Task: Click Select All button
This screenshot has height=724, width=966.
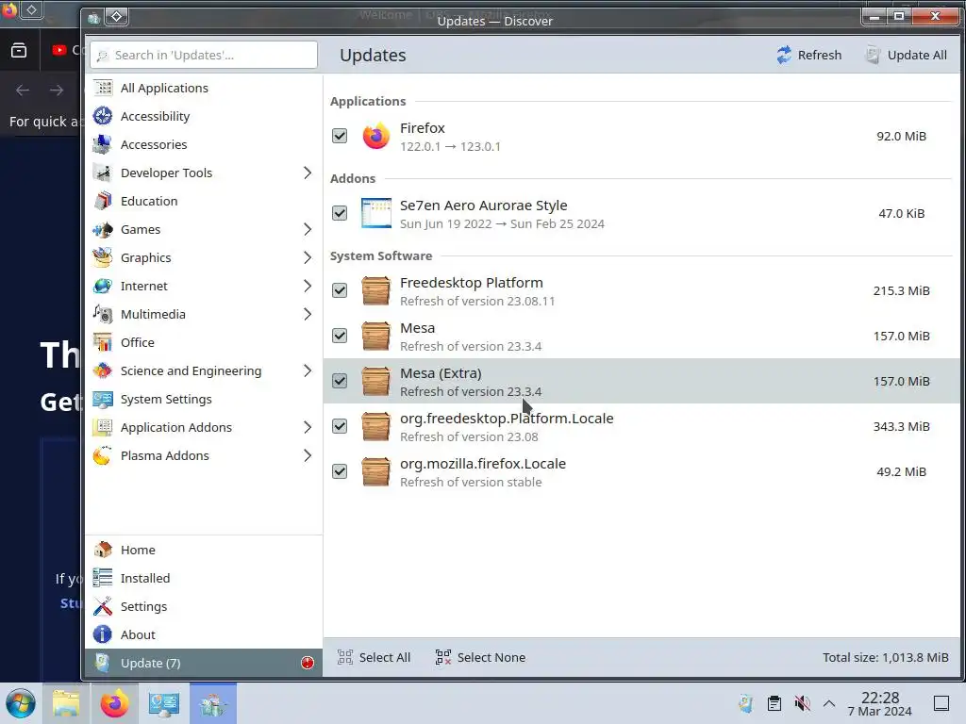Action: 374,657
